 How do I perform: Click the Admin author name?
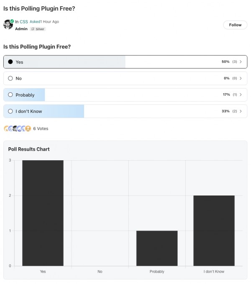coord(21,29)
